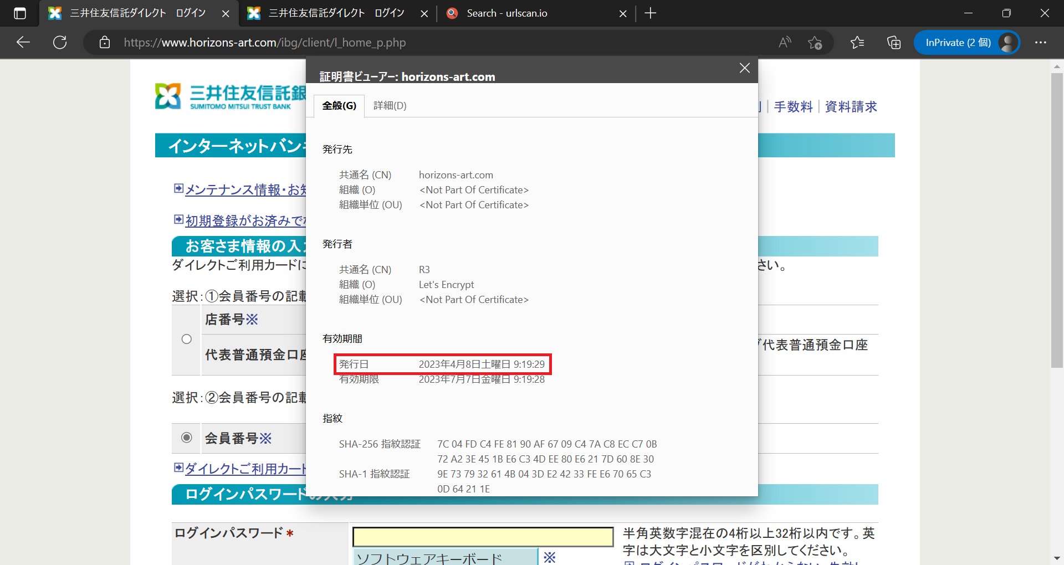The image size is (1064, 565).
Task: Open the 手数料 link
Action: (793, 106)
